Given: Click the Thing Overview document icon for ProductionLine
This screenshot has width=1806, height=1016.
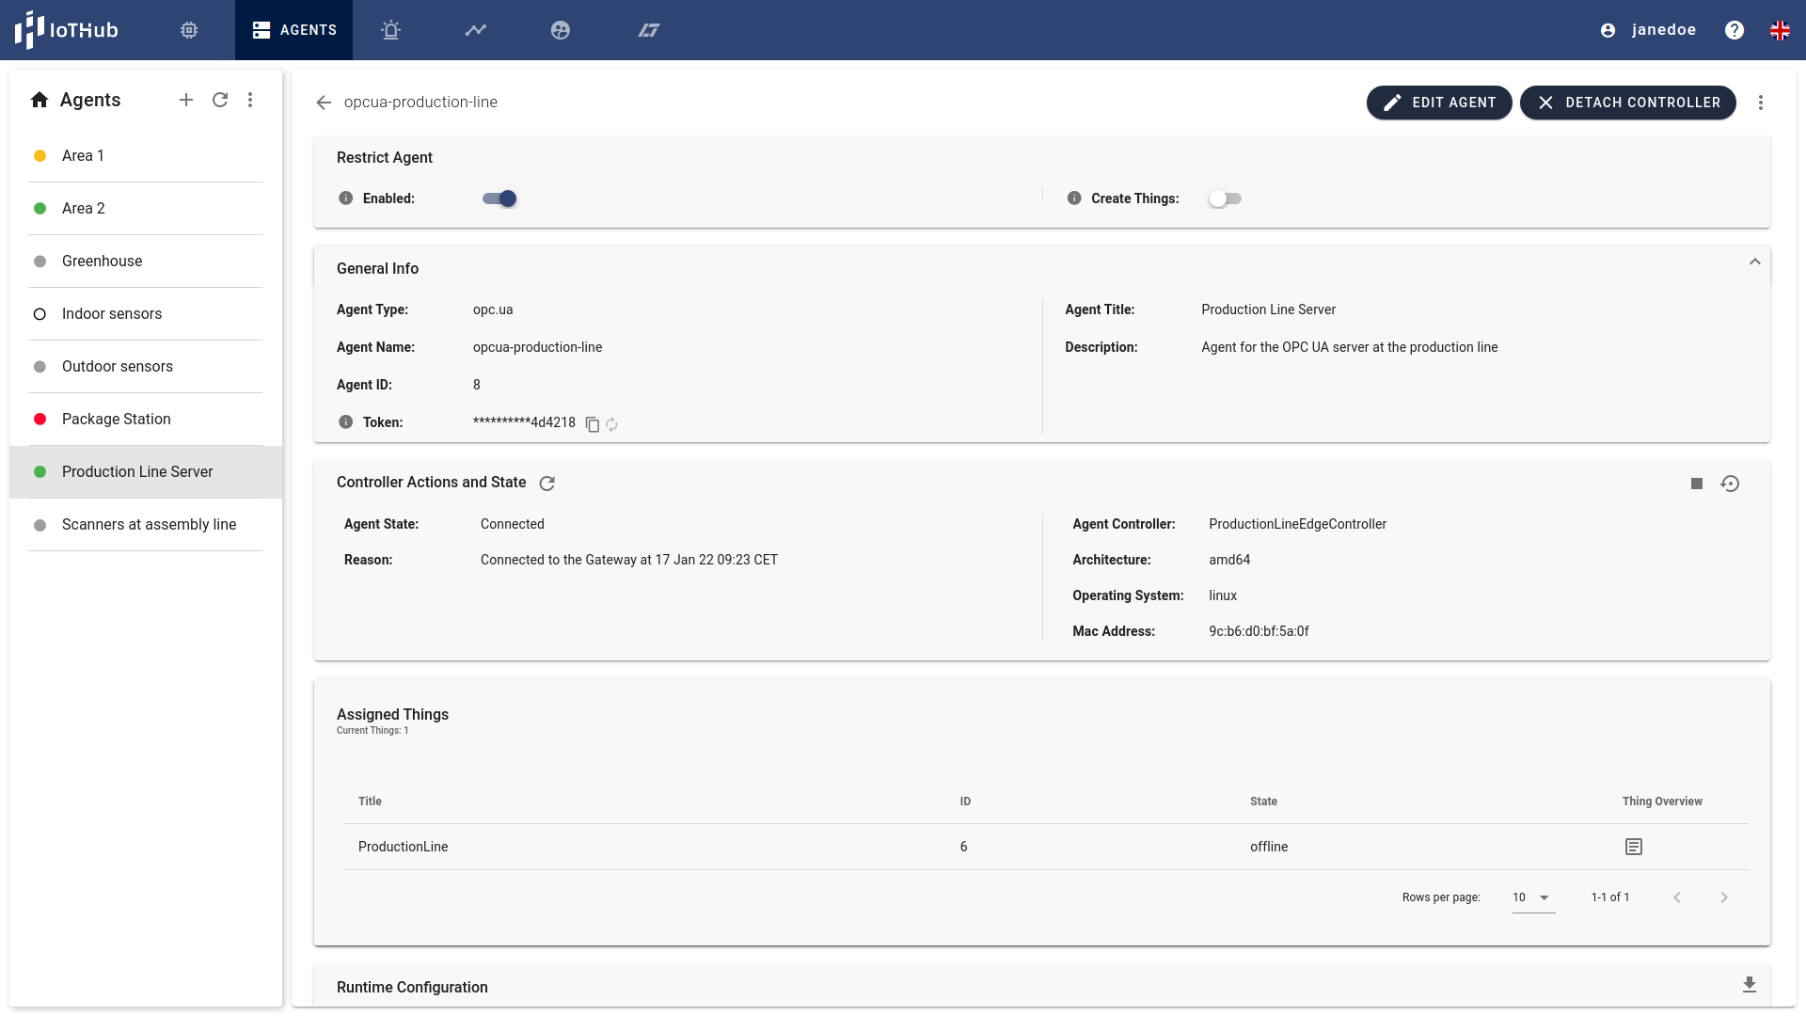Looking at the screenshot, I should (x=1634, y=846).
